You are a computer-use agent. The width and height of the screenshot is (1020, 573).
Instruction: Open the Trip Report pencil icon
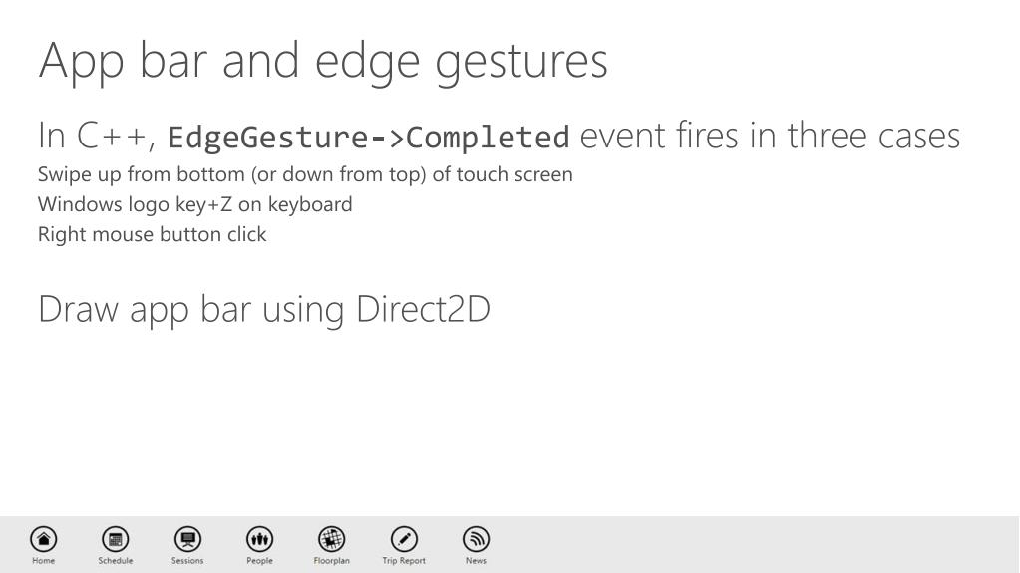pyautogui.click(x=404, y=539)
